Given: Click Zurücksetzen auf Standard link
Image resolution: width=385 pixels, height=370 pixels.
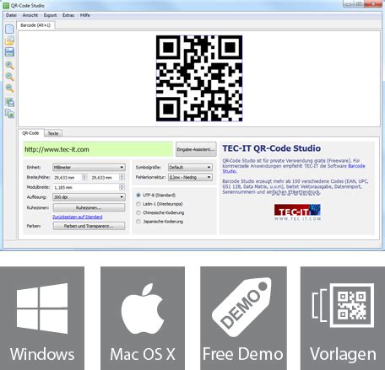Looking at the screenshot, I should coord(78,217).
